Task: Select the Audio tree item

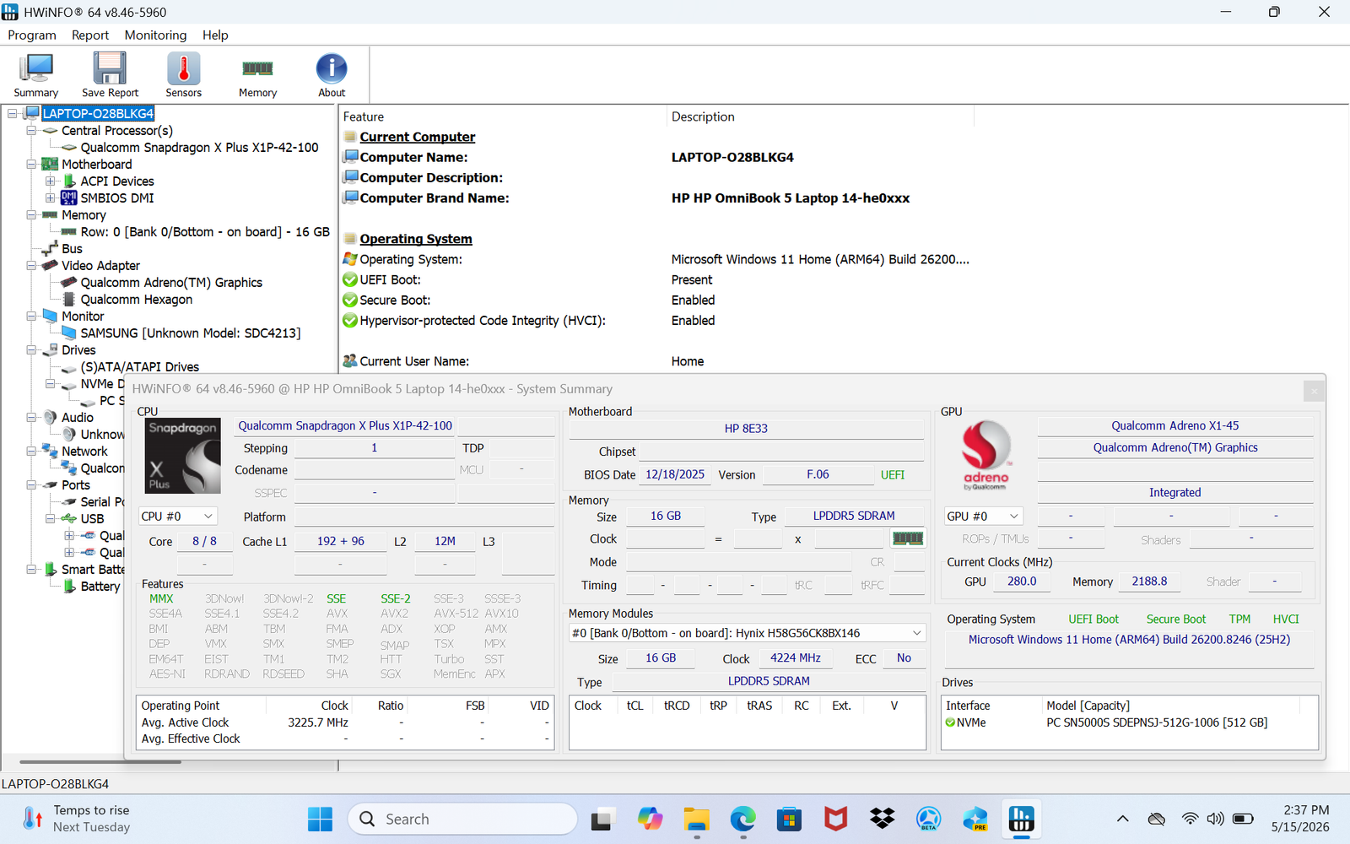Action: click(x=78, y=418)
